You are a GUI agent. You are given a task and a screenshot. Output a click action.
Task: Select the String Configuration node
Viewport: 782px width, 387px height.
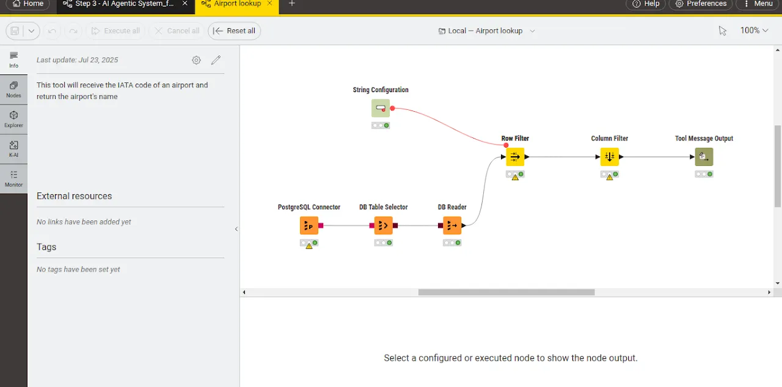[380, 107]
